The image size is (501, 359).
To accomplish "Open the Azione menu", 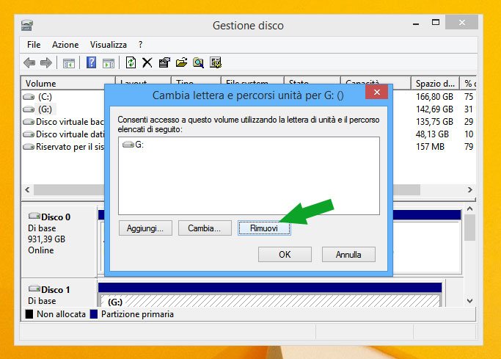I will 65,45.
